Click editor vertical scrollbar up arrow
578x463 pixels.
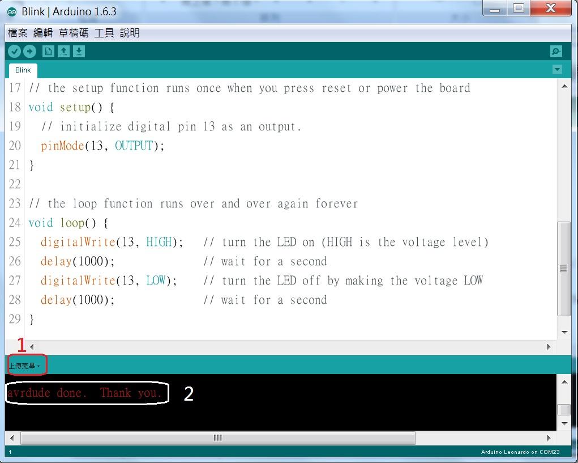pyautogui.click(x=564, y=86)
